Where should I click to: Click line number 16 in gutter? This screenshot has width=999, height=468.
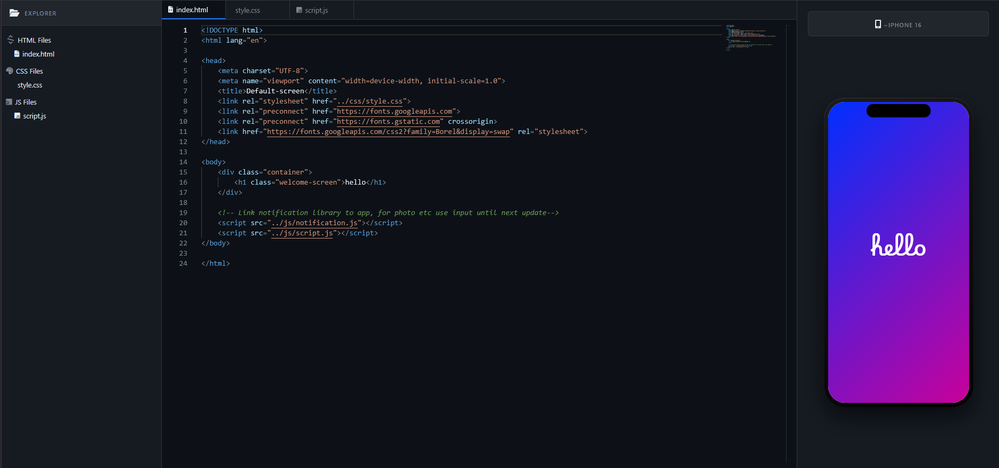coord(183,182)
